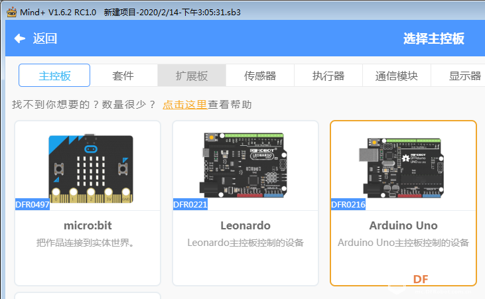Select the 主控板 tab
Screen dimensions: 485x299
(54, 76)
